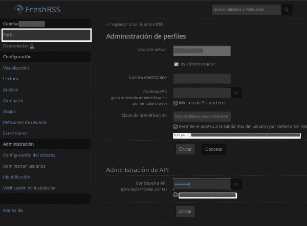Screen dimensions: 307x226
Task: Click the FreshRSS title text
Action: pyautogui.click(x=43, y=9)
